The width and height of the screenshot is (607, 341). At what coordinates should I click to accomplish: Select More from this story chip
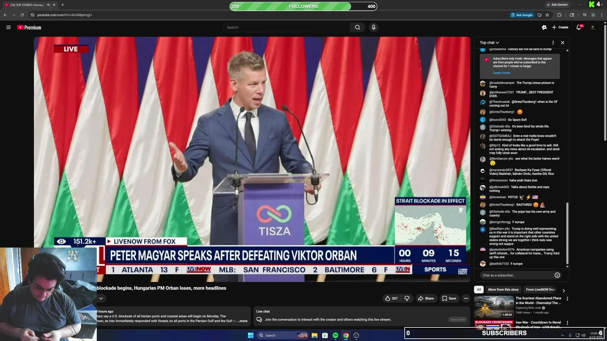(x=503, y=289)
